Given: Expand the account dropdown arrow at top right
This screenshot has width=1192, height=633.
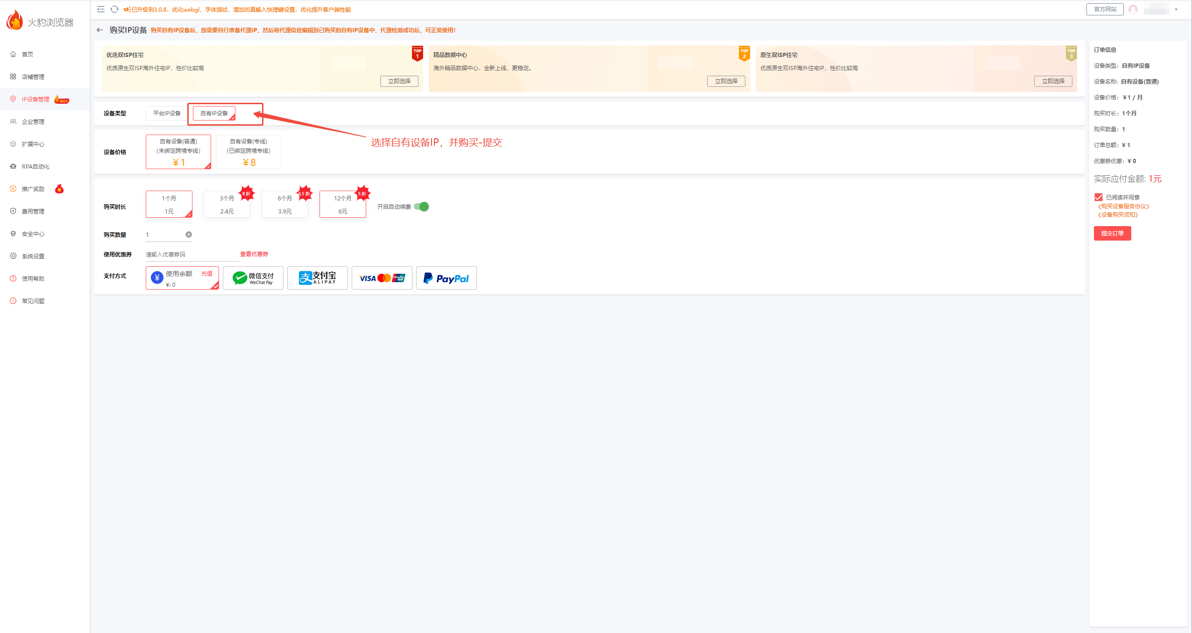Looking at the screenshot, I should (1176, 9).
